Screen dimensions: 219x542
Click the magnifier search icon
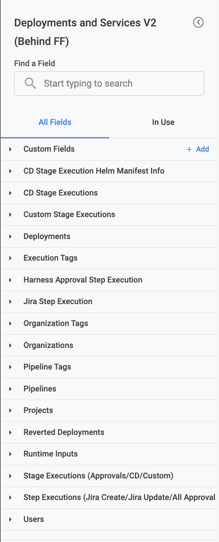(30, 83)
